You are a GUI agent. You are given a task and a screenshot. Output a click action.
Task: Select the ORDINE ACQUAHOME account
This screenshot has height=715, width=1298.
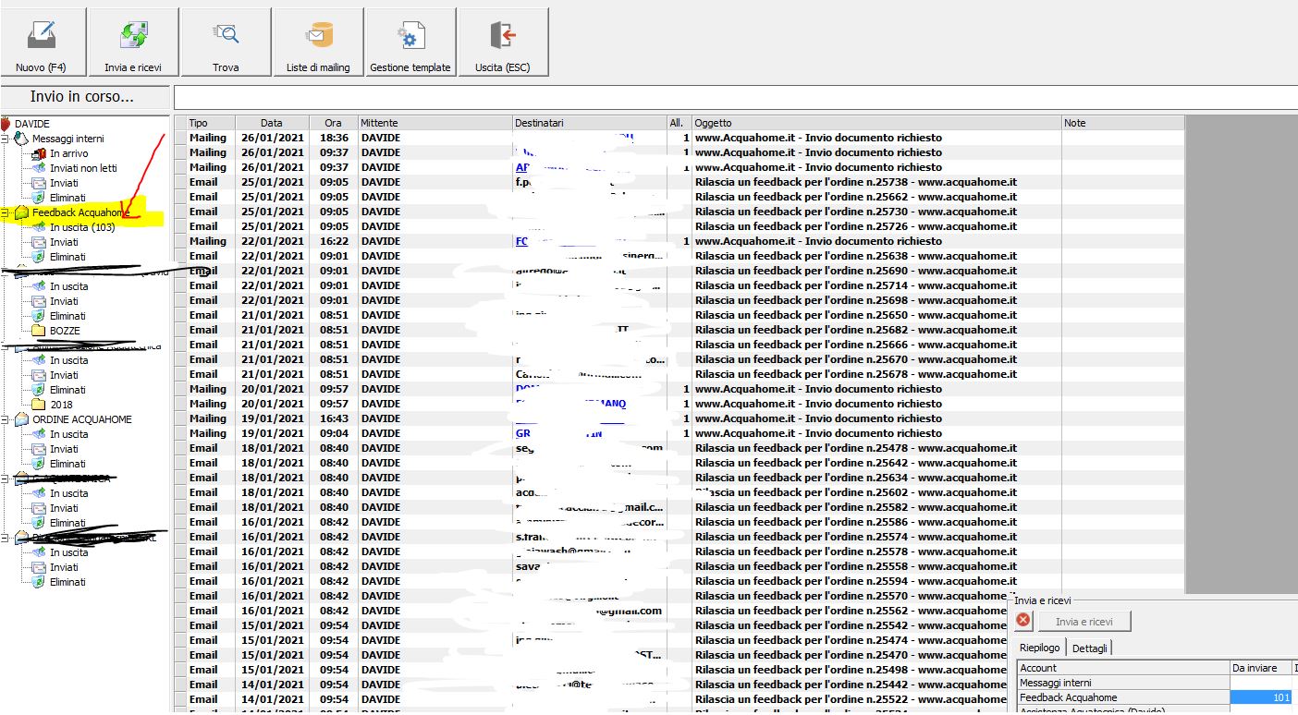pyautogui.click(x=82, y=419)
